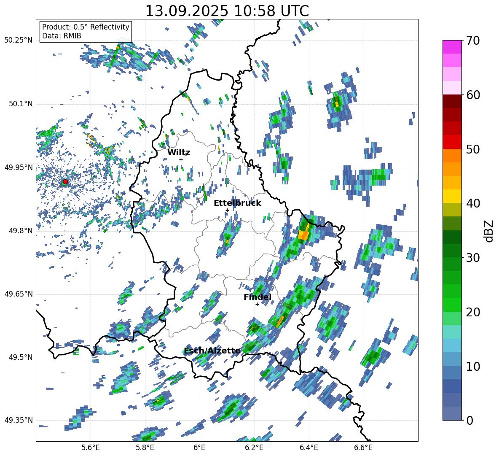Click the magenta top colorbar segment
Screen dimensions: 499x456
[452, 47]
